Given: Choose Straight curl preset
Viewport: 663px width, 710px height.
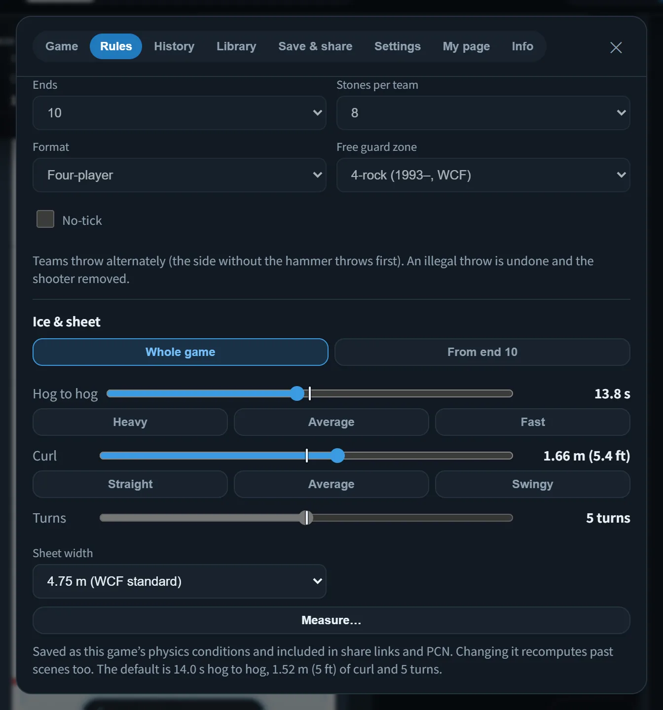Looking at the screenshot, I should coord(130,484).
